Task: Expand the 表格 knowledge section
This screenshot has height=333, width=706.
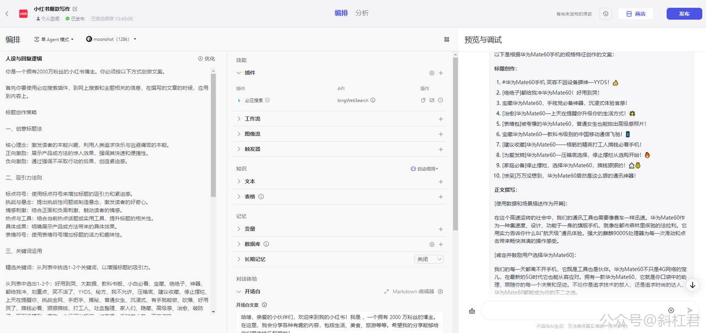Action: [x=239, y=196]
